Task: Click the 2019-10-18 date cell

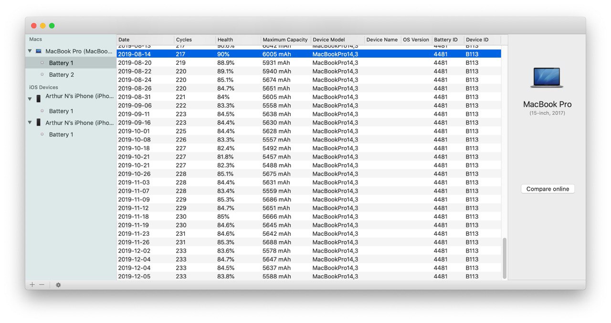Action: click(x=135, y=148)
